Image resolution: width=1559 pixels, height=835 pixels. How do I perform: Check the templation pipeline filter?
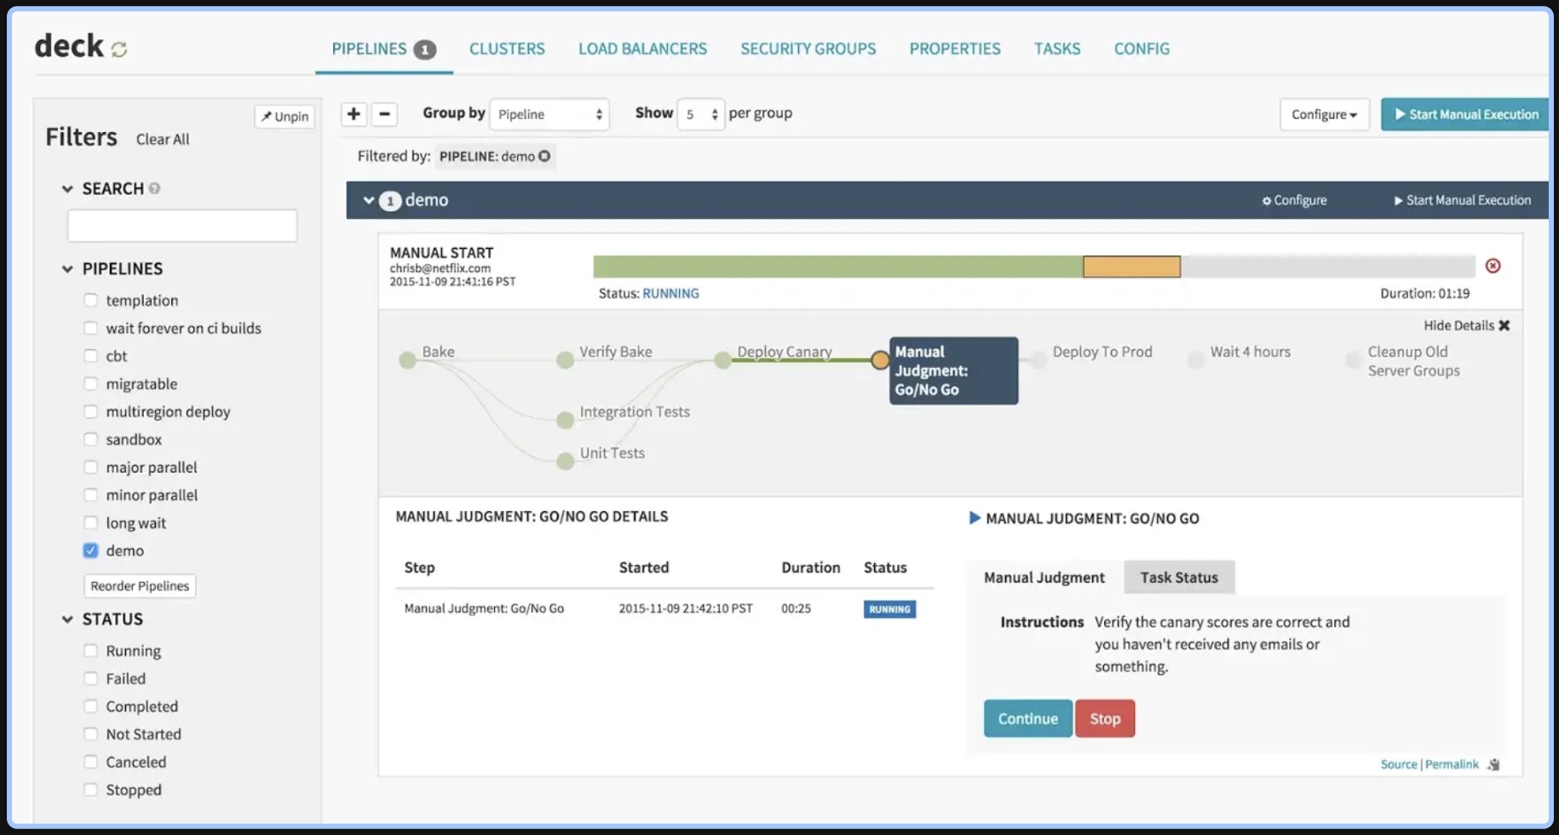[90, 300]
